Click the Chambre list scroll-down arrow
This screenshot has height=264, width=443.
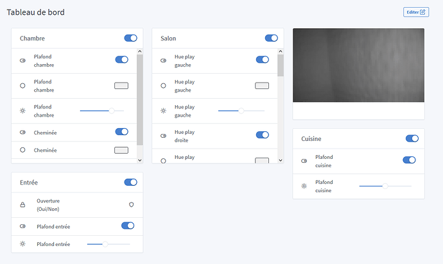click(x=139, y=160)
